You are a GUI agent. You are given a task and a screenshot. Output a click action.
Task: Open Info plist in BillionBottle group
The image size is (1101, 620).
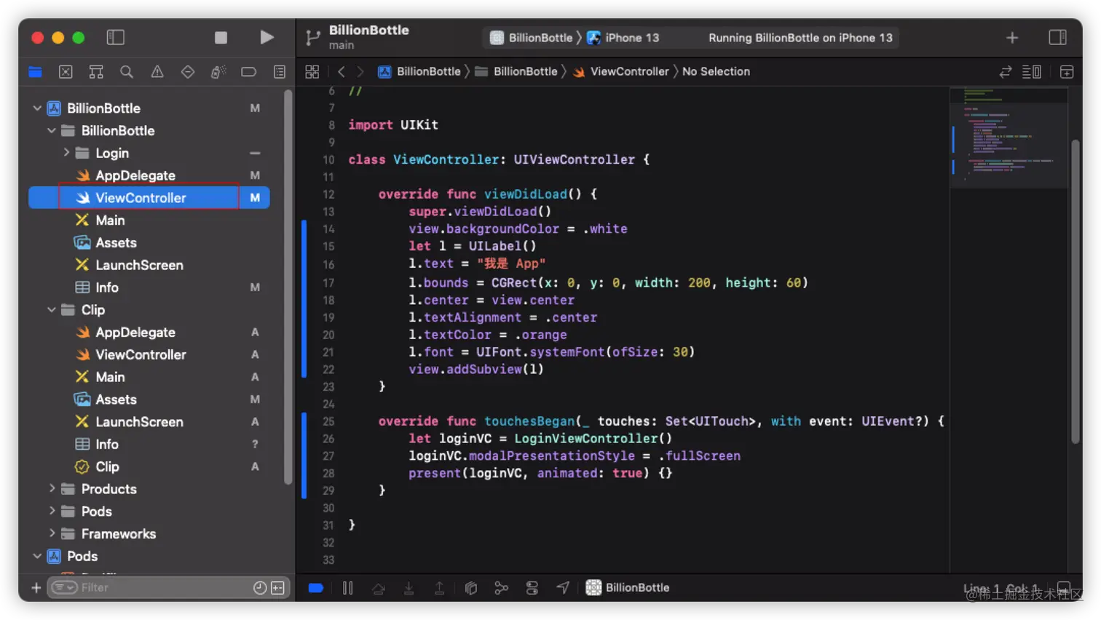coord(107,287)
